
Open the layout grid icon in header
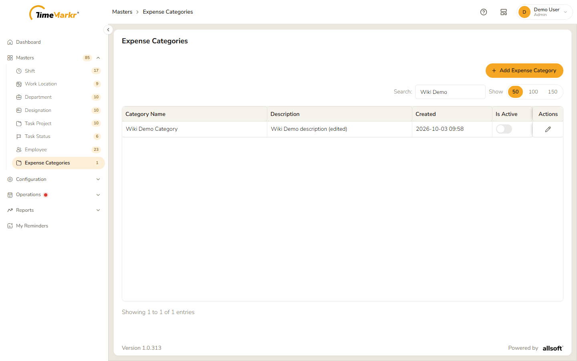point(504,12)
